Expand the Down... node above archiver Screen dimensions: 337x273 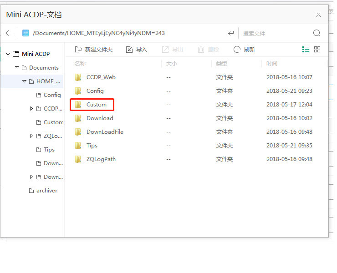click(x=31, y=177)
